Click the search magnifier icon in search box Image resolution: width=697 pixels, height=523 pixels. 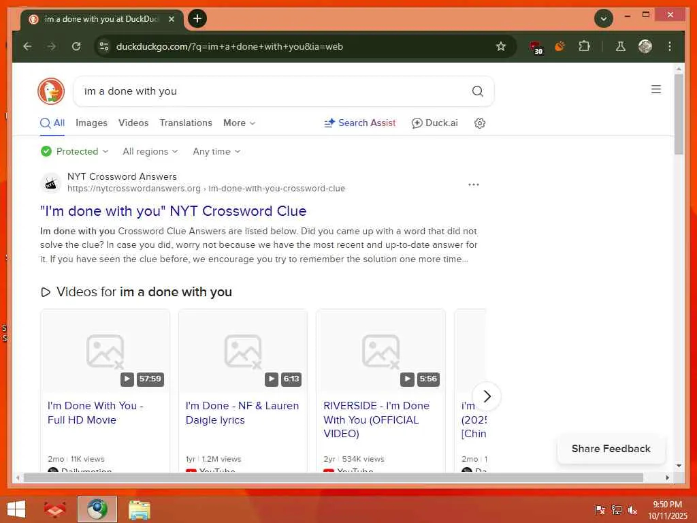tap(477, 91)
